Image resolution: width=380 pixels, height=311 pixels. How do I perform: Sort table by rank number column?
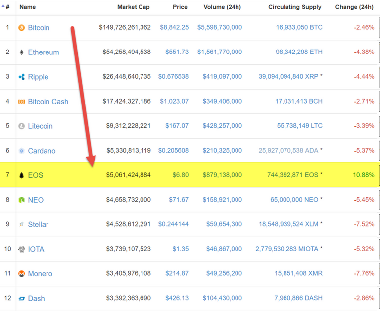tap(7, 7)
